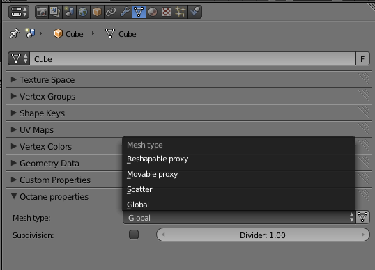Decrease Divider with the left arrow

(163, 235)
